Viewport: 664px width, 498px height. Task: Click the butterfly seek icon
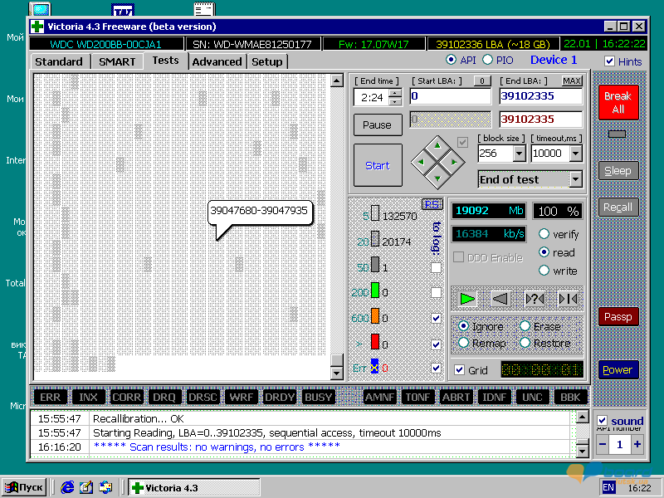coord(568,299)
